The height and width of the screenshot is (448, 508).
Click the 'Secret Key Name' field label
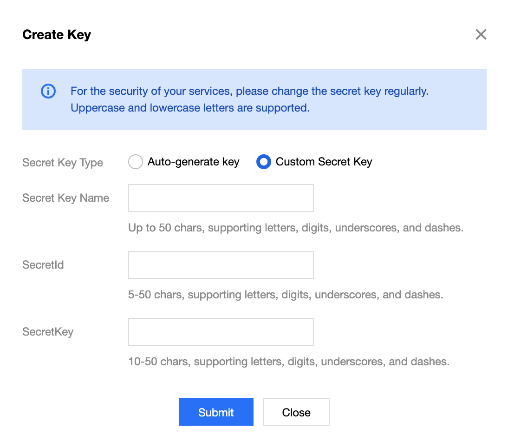click(66, 198)
